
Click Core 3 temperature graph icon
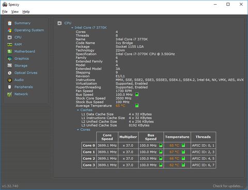(x=183, y=165)
